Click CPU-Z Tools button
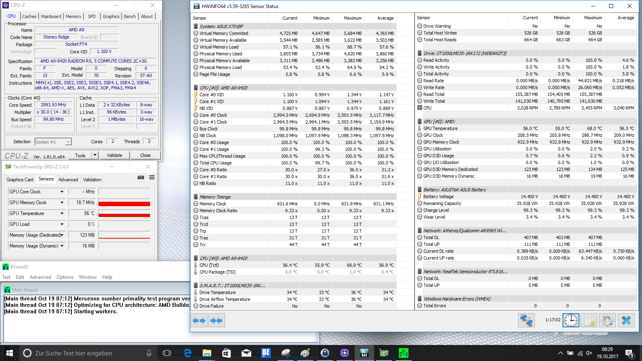The image size is (642, 361). pyautogui.click(x=80, y=155)
